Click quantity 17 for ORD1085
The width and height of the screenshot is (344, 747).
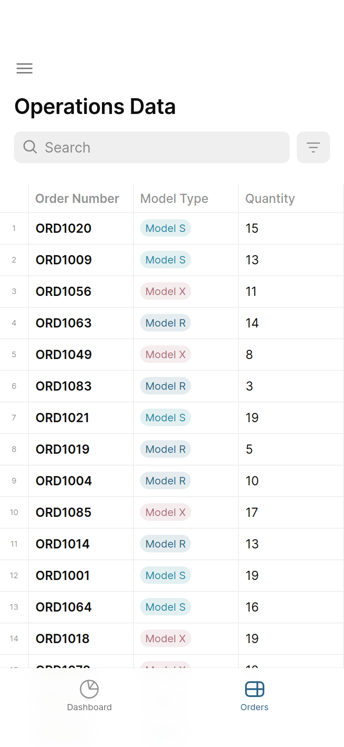coord(252,512)
